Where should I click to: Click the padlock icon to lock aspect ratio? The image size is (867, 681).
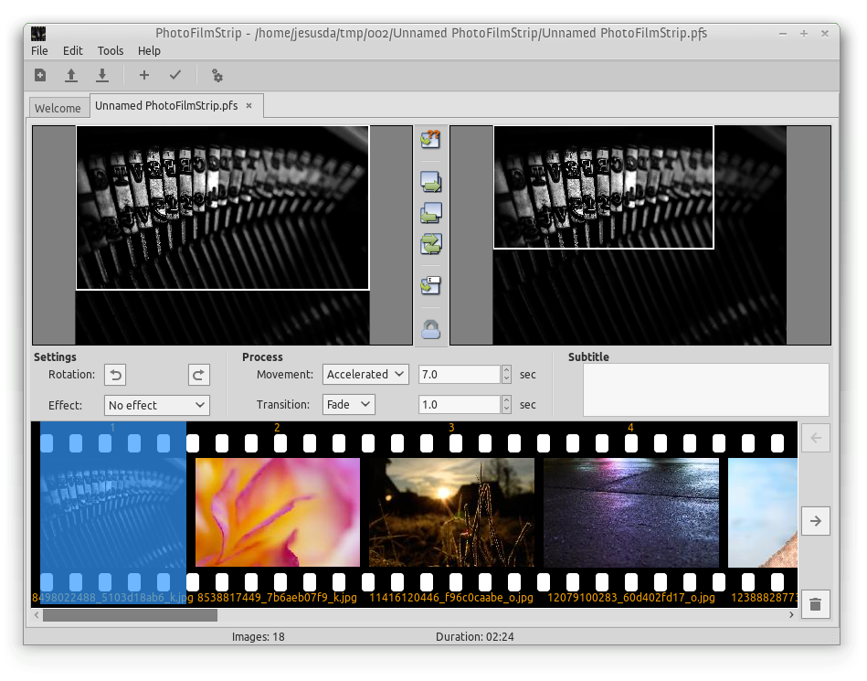[430, 327]
